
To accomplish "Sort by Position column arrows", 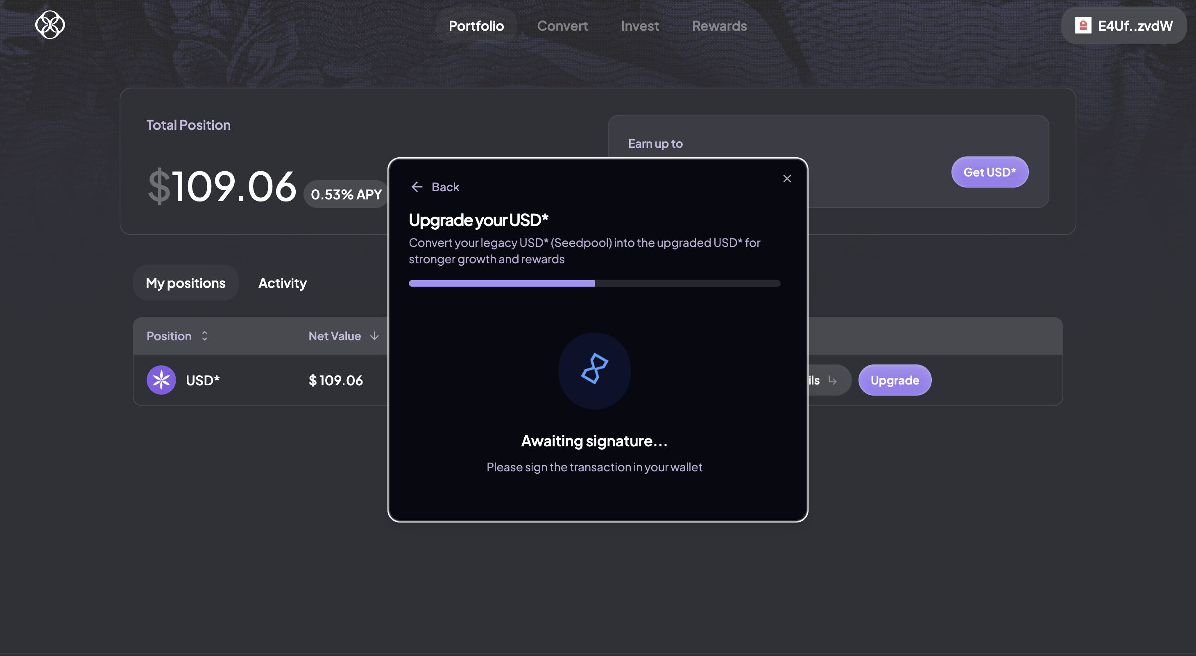I will point(204,336).
